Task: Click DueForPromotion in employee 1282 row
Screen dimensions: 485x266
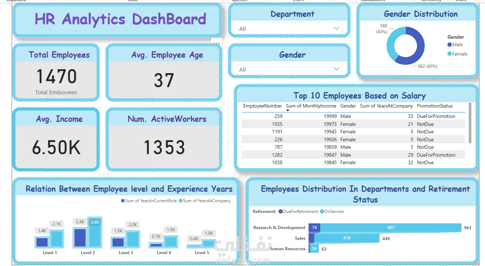Action: tap(436, 155)
